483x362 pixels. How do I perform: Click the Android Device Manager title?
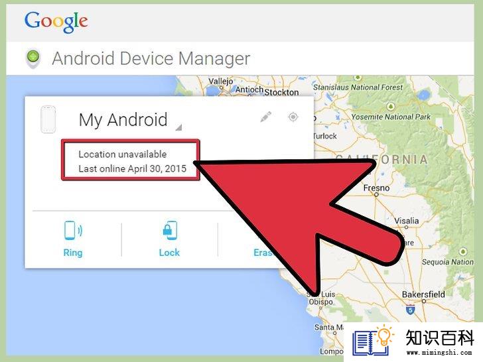tap(151, 58)
